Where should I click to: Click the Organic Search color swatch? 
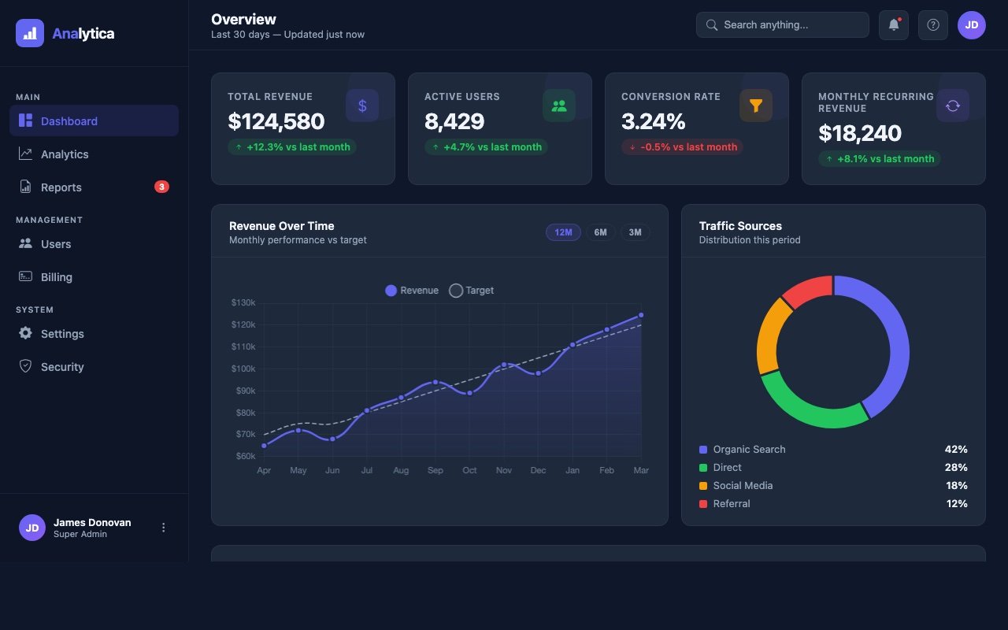click(703, 450)
